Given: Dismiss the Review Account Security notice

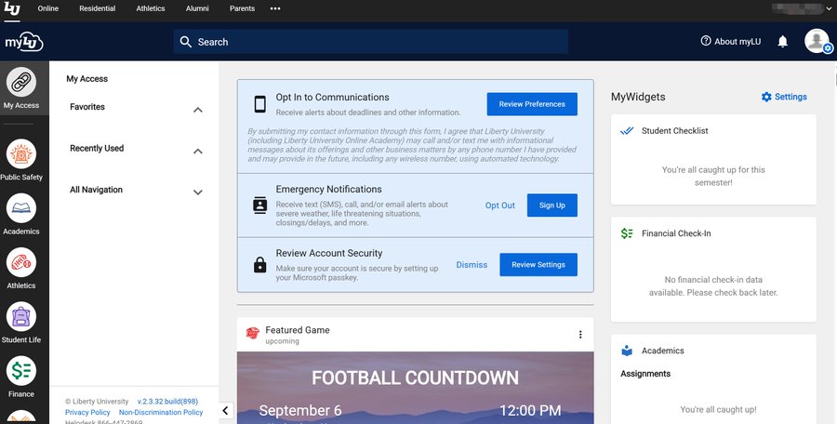Looking at the screenshot, I should click(472, 264).
